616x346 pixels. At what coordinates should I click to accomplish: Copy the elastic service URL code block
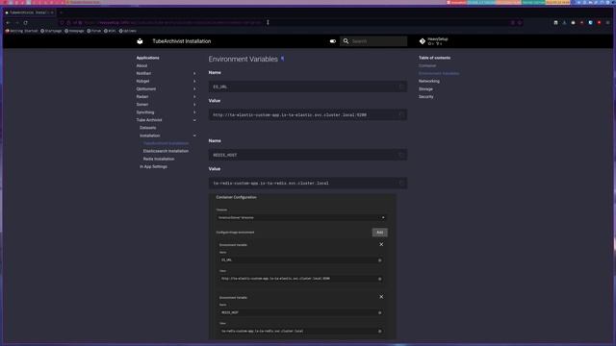click(x=401, y=115)
